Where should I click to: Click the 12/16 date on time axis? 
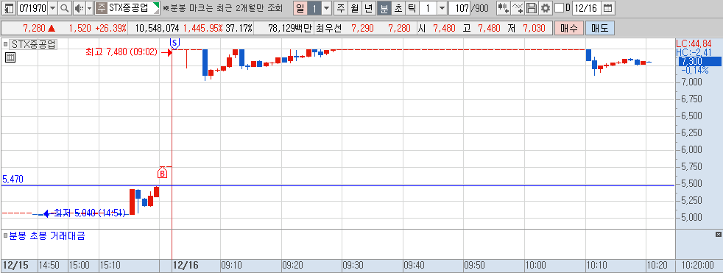185,265
